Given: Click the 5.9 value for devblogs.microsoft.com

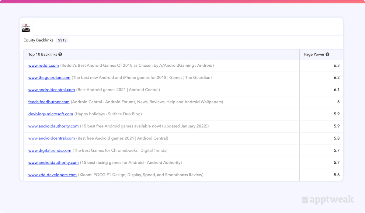Looking at the screenshot, I should (x=336, y=114).
